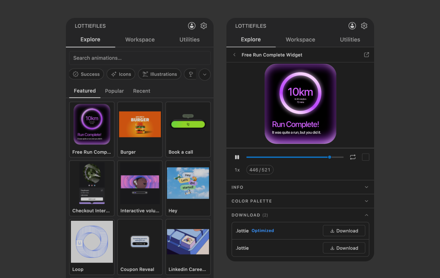Click the Icons sparkle icon
440x278 pixels.
click(x=114, y=74)
